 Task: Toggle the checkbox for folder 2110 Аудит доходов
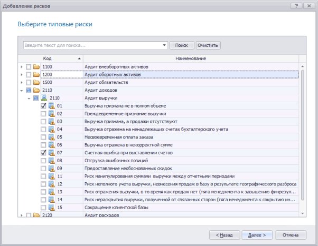pyautogui.click(x=29, y=90)
